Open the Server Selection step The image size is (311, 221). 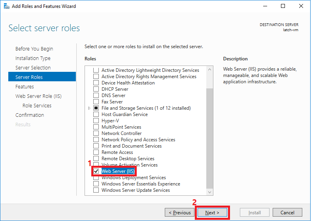(x=33, y=68)
